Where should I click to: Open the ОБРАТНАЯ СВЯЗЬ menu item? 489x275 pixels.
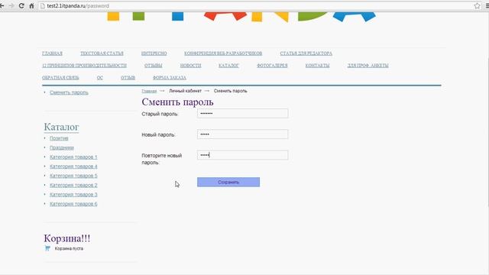60,78
